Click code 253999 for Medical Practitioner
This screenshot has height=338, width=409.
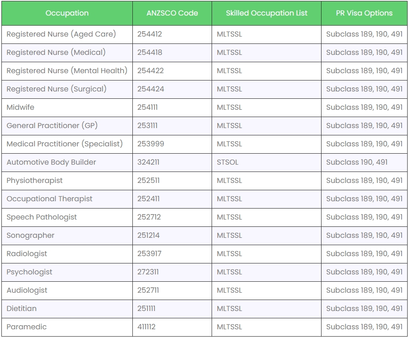(x=151, y=144)
